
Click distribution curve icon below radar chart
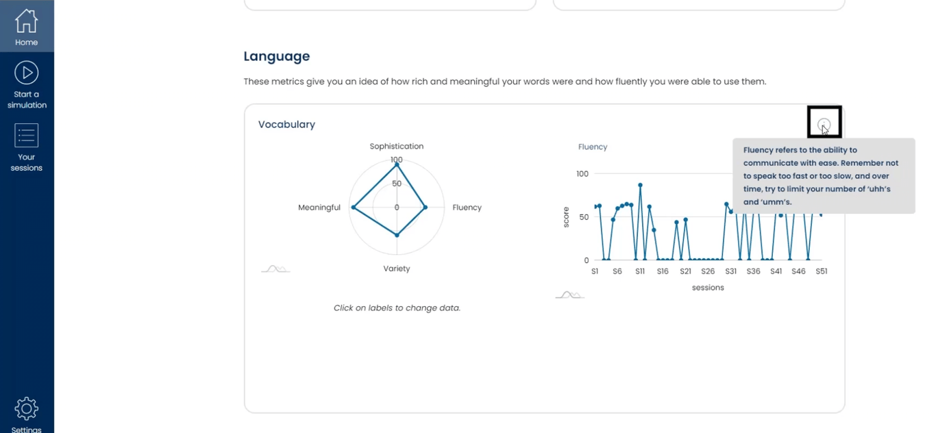(275, 269)
